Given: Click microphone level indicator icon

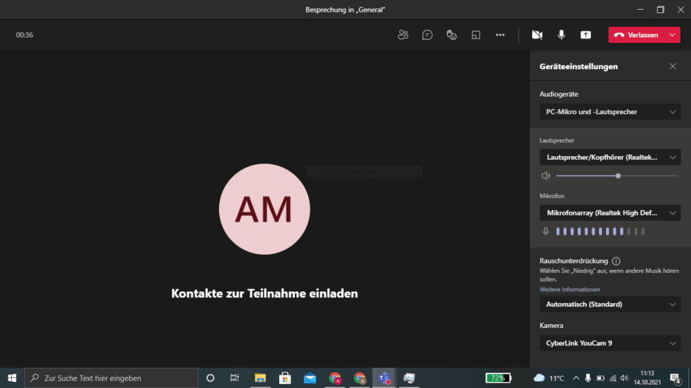Looking at the screenshot, I should [x=546, y=231].
